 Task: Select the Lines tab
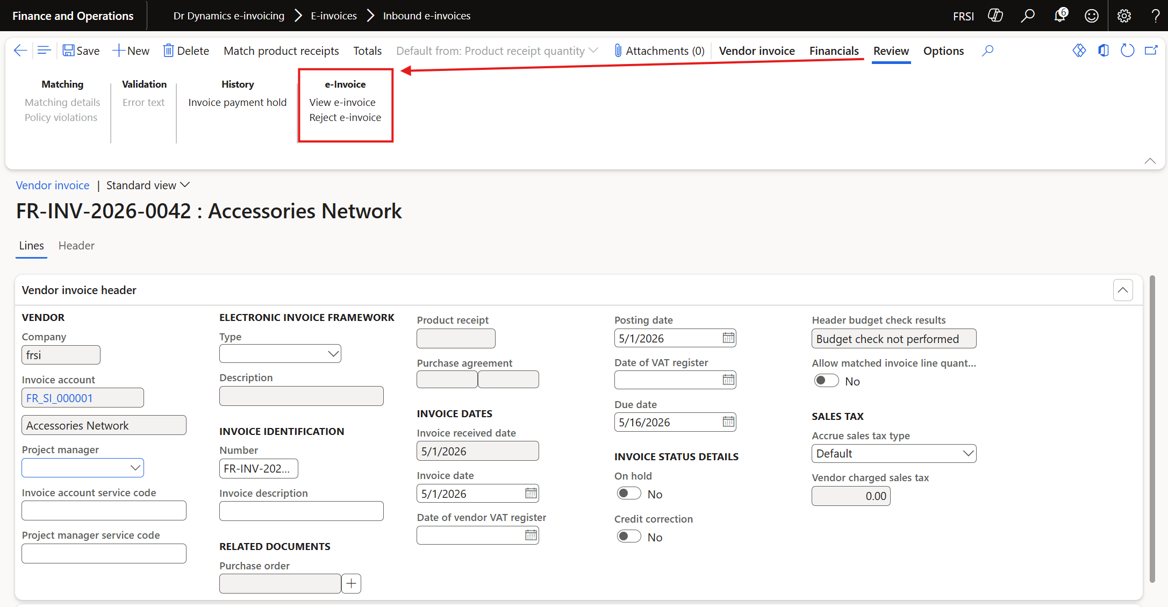coord(31,246)
